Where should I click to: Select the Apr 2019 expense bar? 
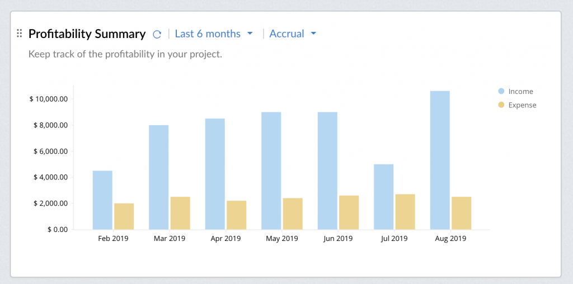click(x=236, y=215)
